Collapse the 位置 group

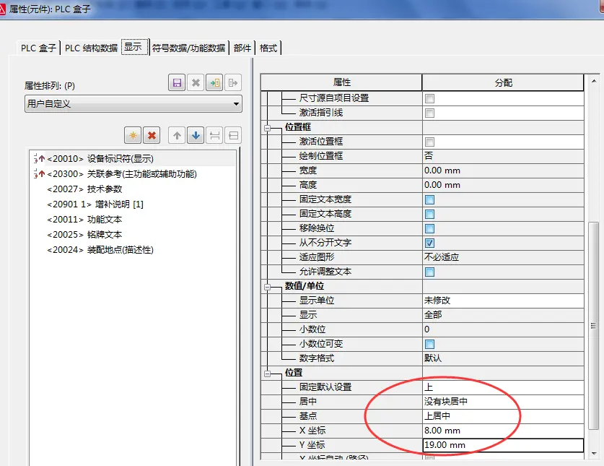(x=267, y=374)
